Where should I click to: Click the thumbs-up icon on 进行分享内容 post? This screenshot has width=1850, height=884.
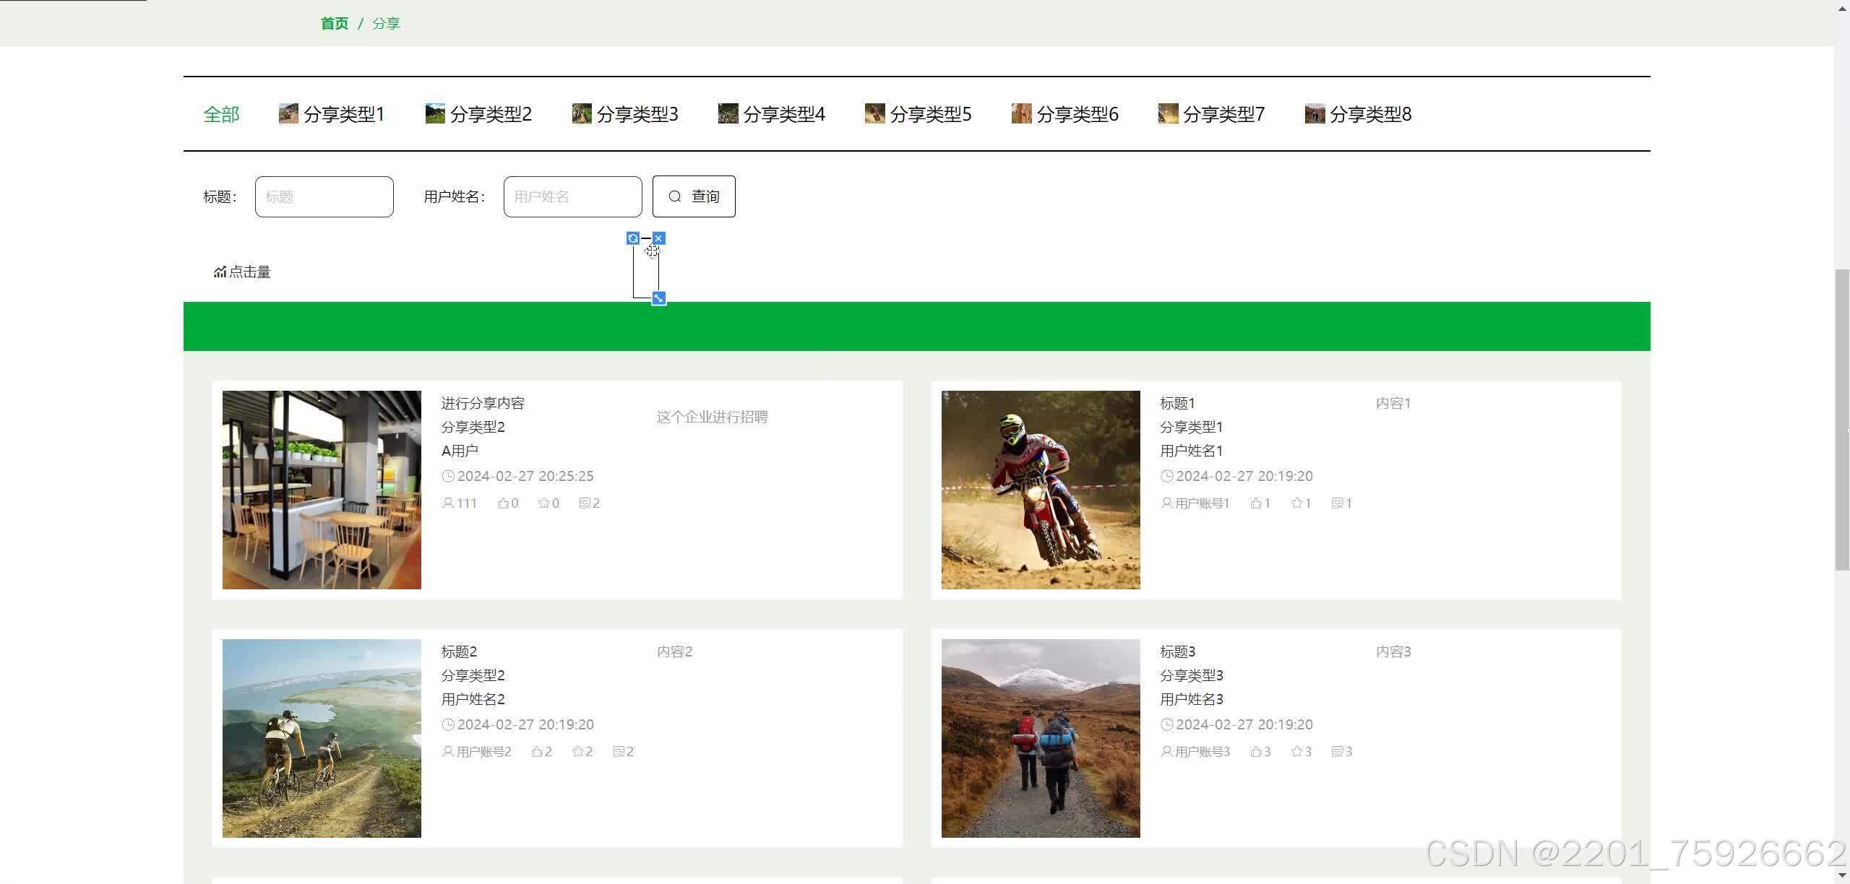pos(503,503)
